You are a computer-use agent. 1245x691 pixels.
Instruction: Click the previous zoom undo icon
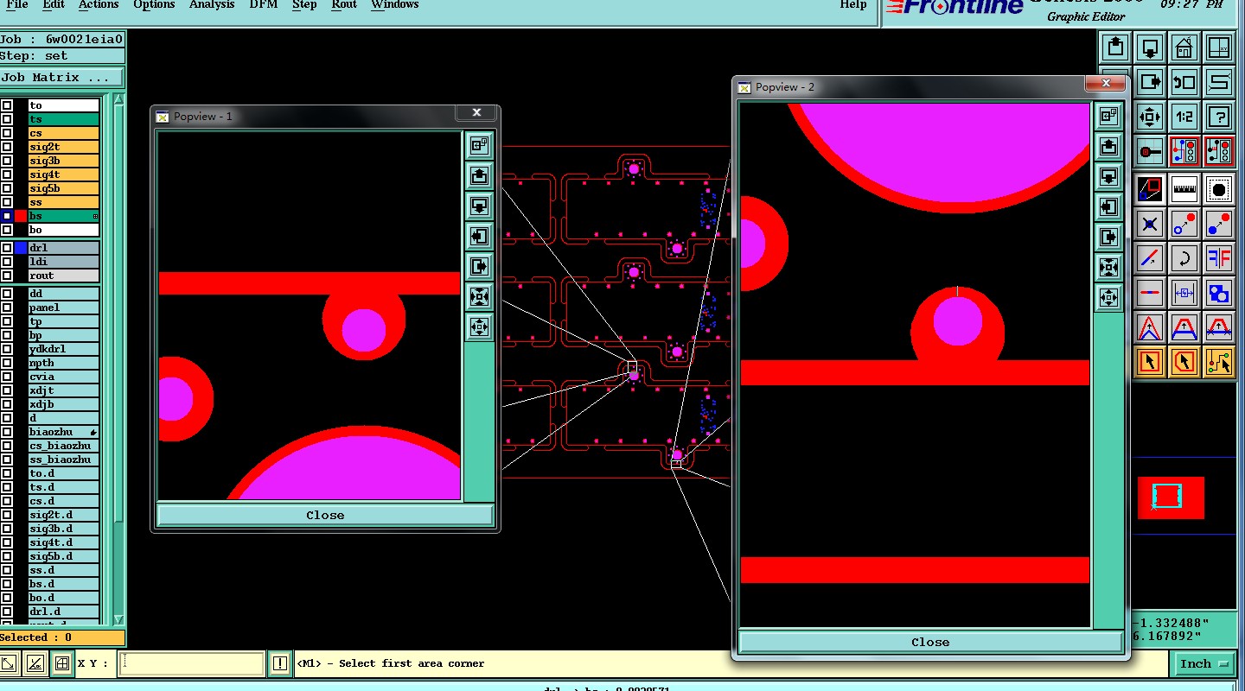coord(1184,82)
